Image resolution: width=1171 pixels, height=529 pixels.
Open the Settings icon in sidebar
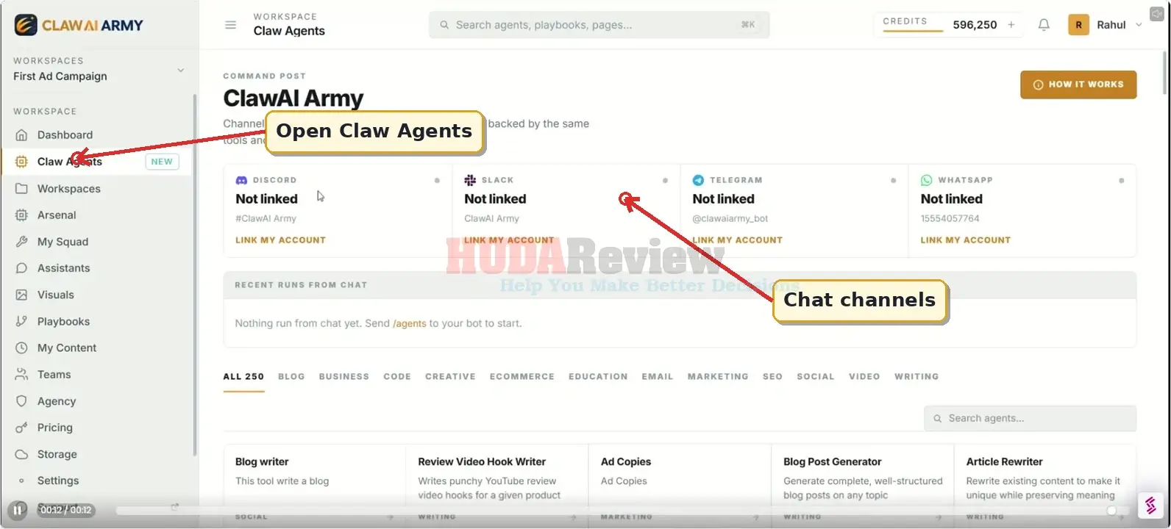(21, 481)
